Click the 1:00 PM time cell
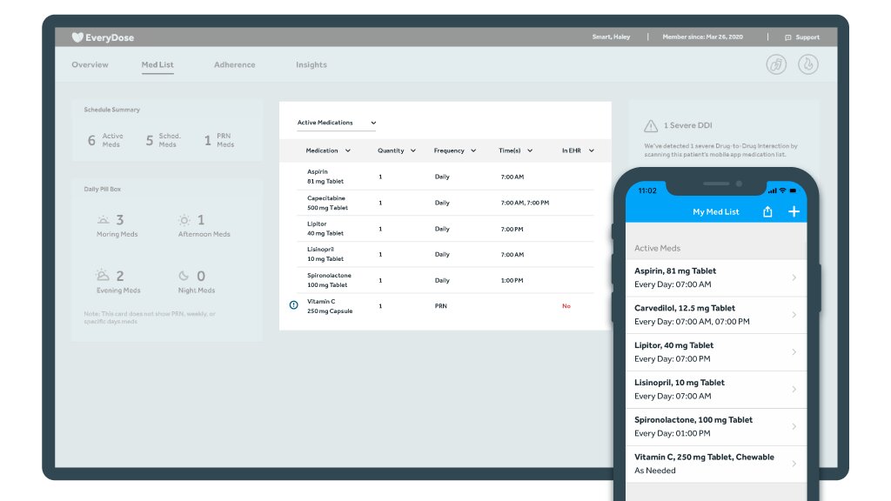This screenshot has width=891, height=501. coord(512,281)
